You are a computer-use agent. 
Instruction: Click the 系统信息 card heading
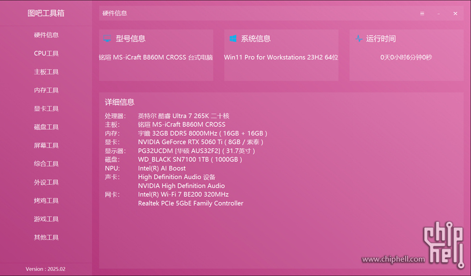[x=256, y=39]
